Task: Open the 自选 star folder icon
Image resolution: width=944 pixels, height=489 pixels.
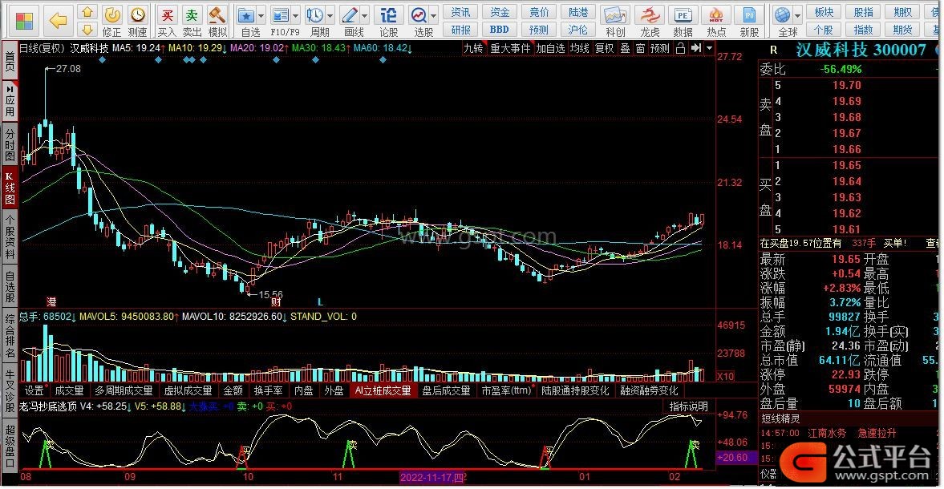Action: tap(246, 15)
